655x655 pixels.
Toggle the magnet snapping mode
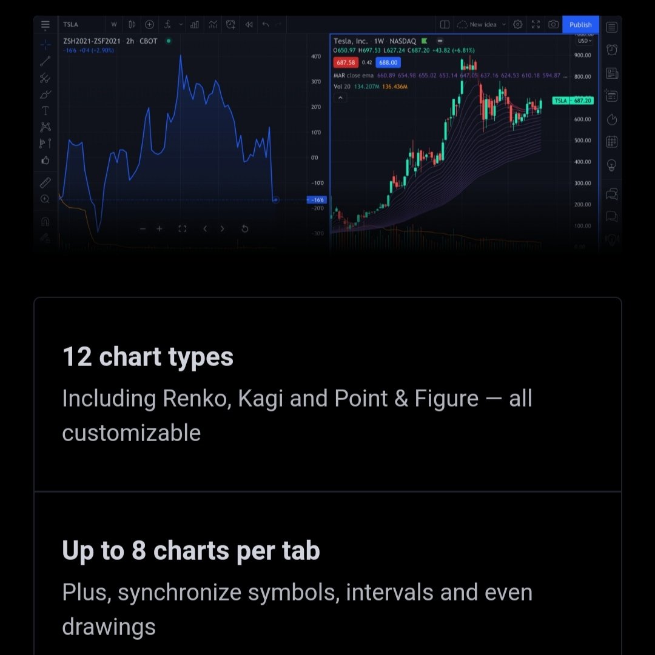[45, 221]
